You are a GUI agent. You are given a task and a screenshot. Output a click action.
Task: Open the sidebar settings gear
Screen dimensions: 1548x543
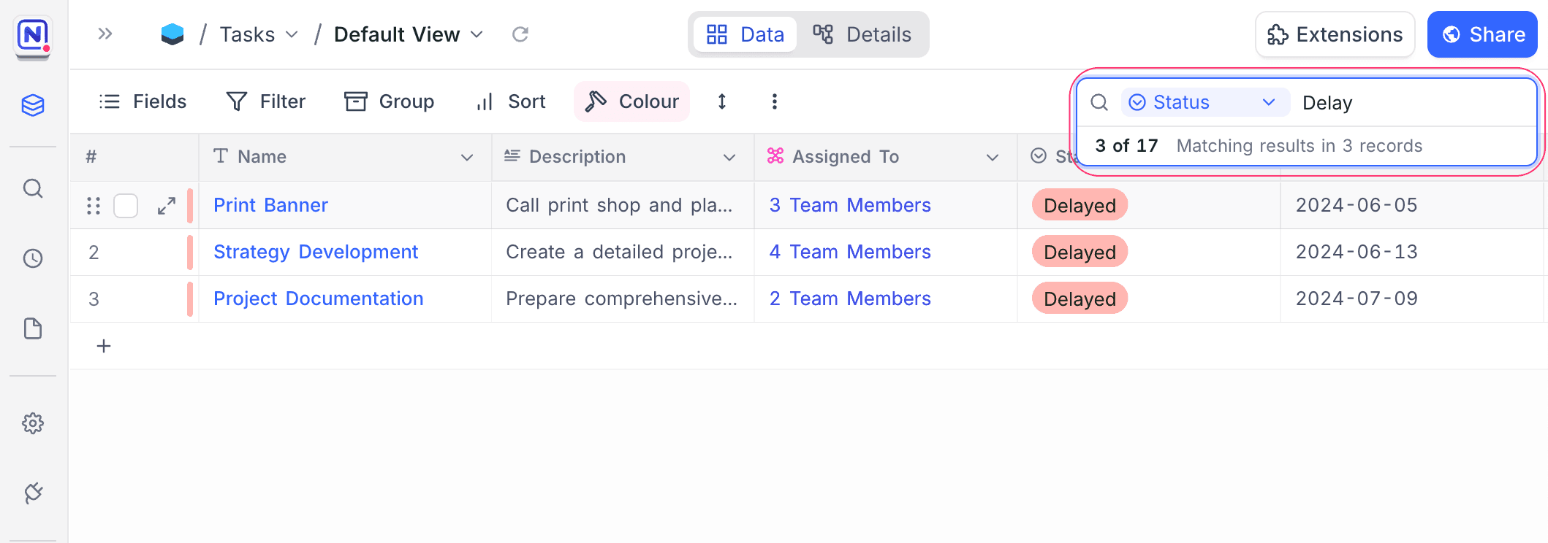pos(33,423)
